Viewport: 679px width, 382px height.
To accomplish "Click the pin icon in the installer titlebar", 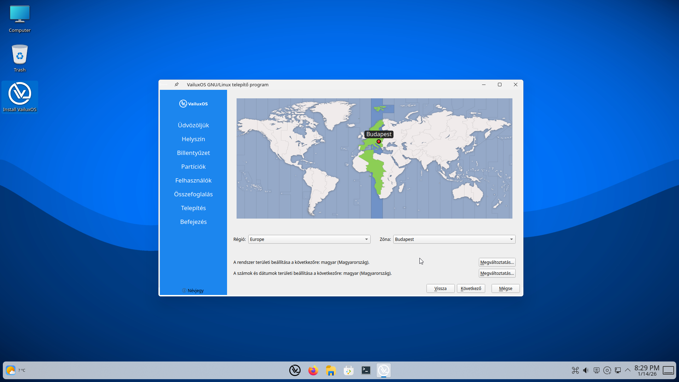I will pyautogui.click(x=176, y=85).
